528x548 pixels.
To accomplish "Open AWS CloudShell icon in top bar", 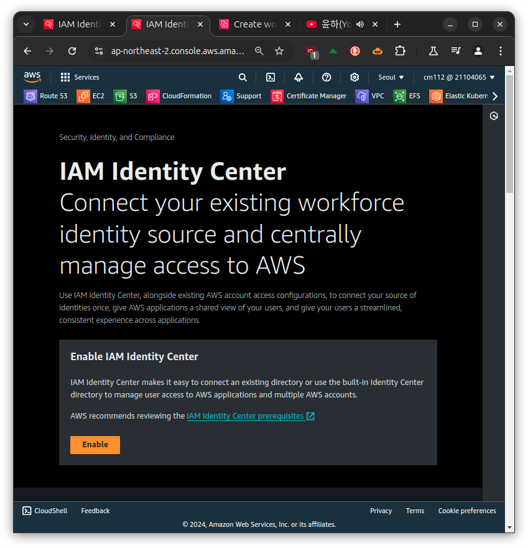I will point(271,77).
